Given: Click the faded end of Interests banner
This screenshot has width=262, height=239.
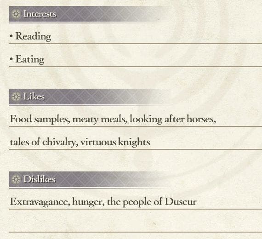Looking at the screenshot, I should click(155, 14).
